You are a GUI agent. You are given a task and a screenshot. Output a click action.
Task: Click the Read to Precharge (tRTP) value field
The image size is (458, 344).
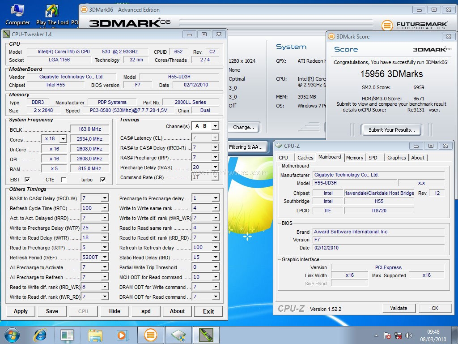click(95, 247)
